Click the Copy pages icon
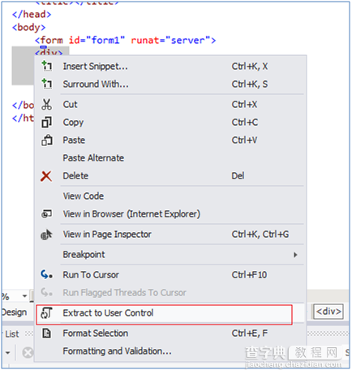352x370 pixels. (x=46, y=123)
